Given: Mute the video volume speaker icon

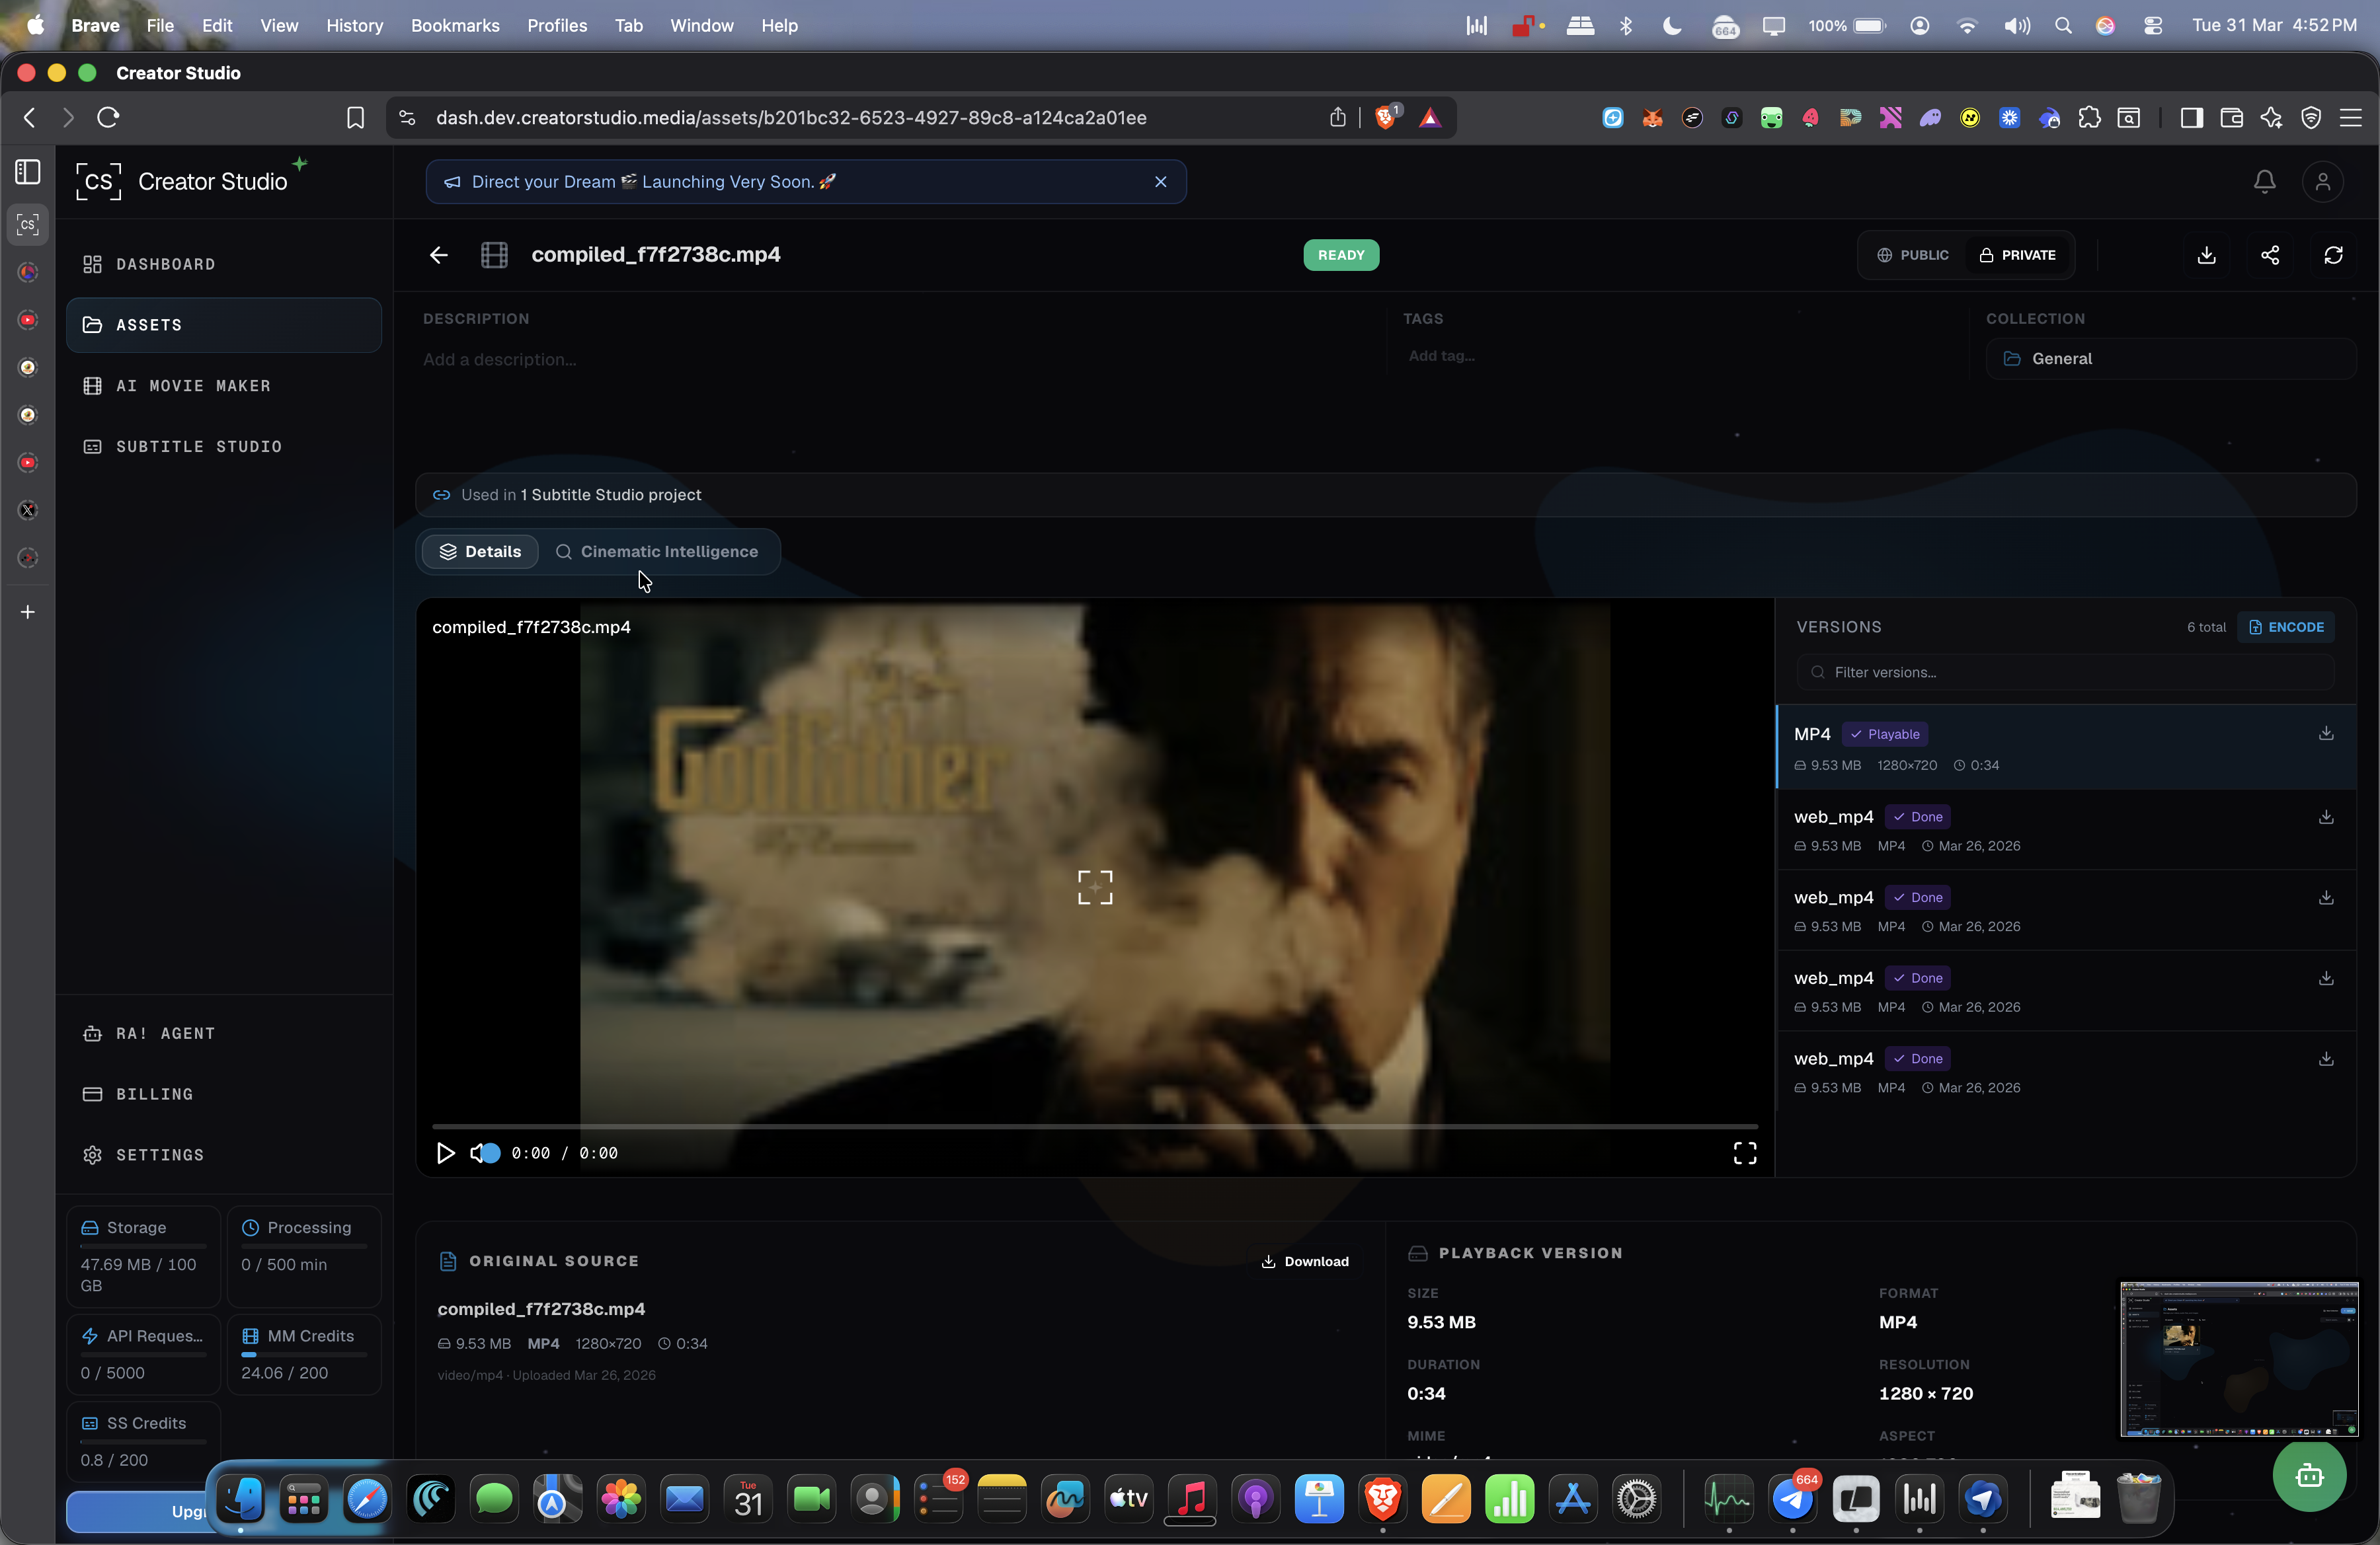Looking at the screenshot, I should coord(477,1152).
